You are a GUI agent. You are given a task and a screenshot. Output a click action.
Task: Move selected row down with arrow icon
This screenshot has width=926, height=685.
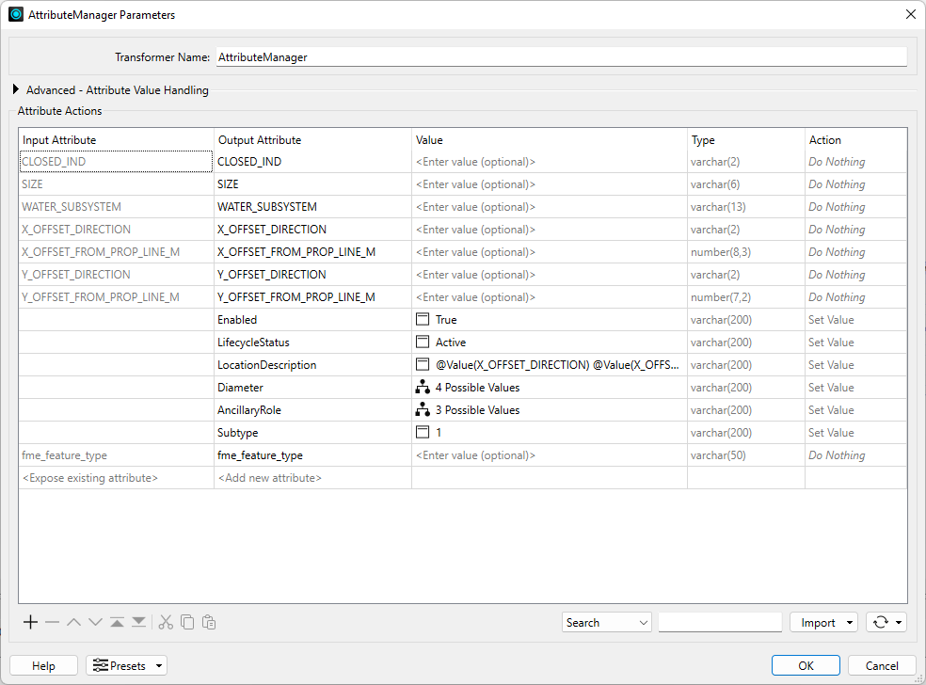95,622
